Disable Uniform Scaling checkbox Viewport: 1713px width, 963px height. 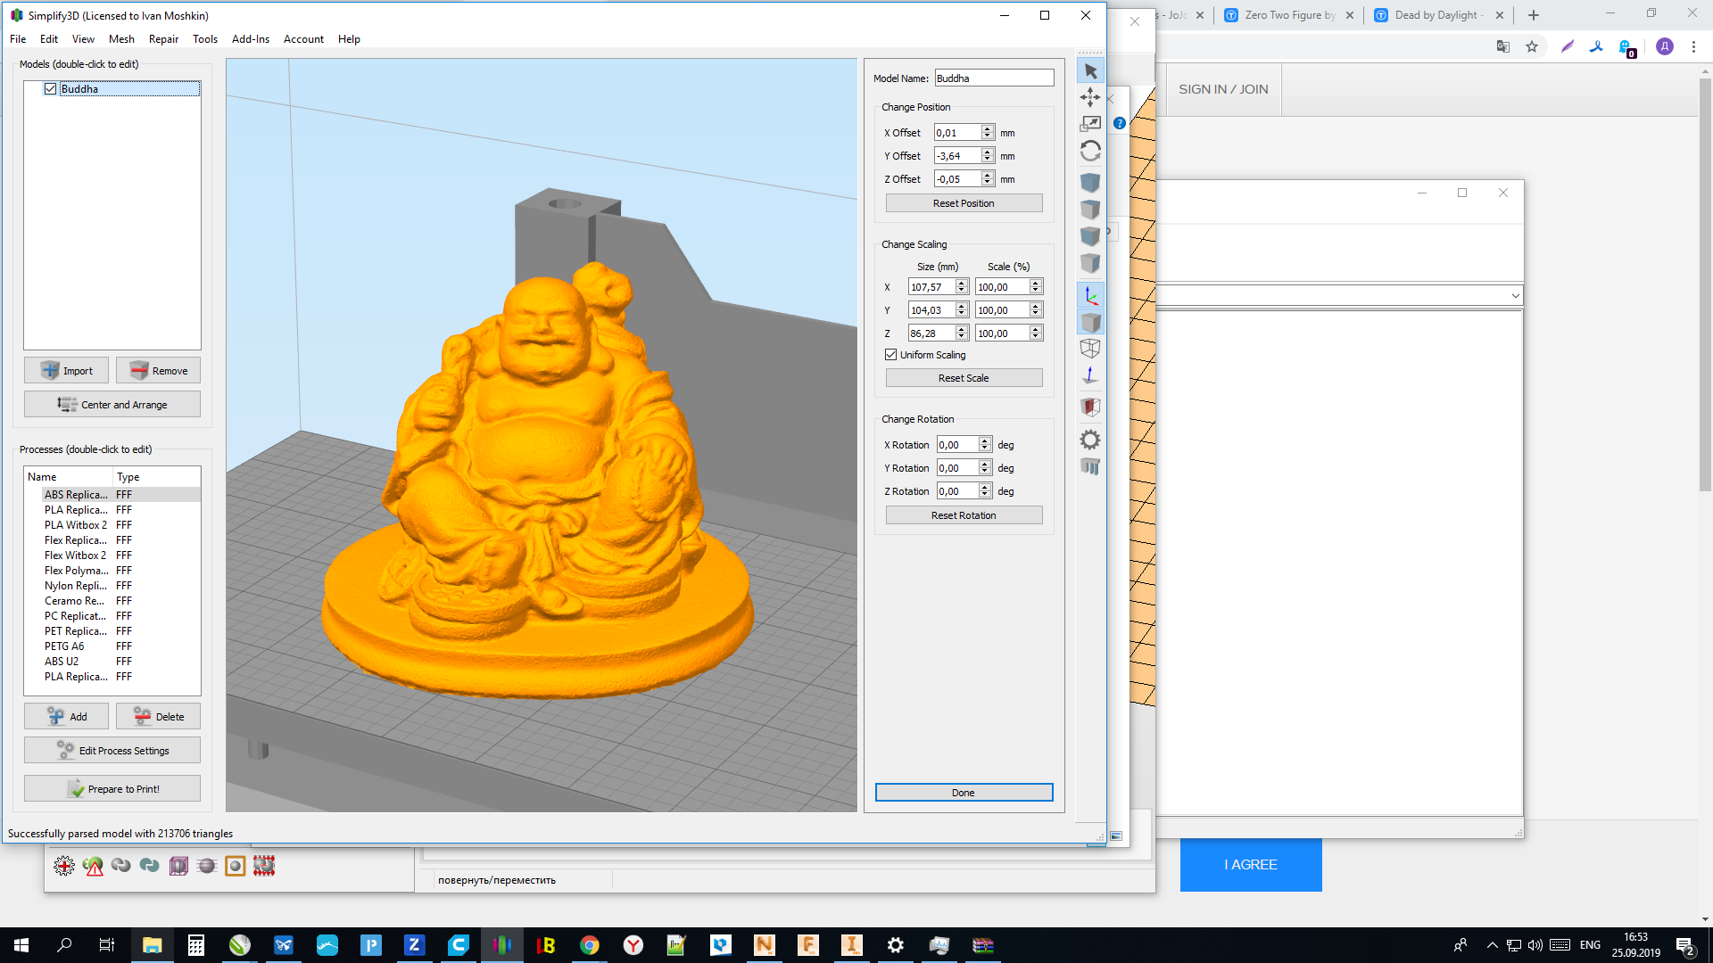coord(890,355)
